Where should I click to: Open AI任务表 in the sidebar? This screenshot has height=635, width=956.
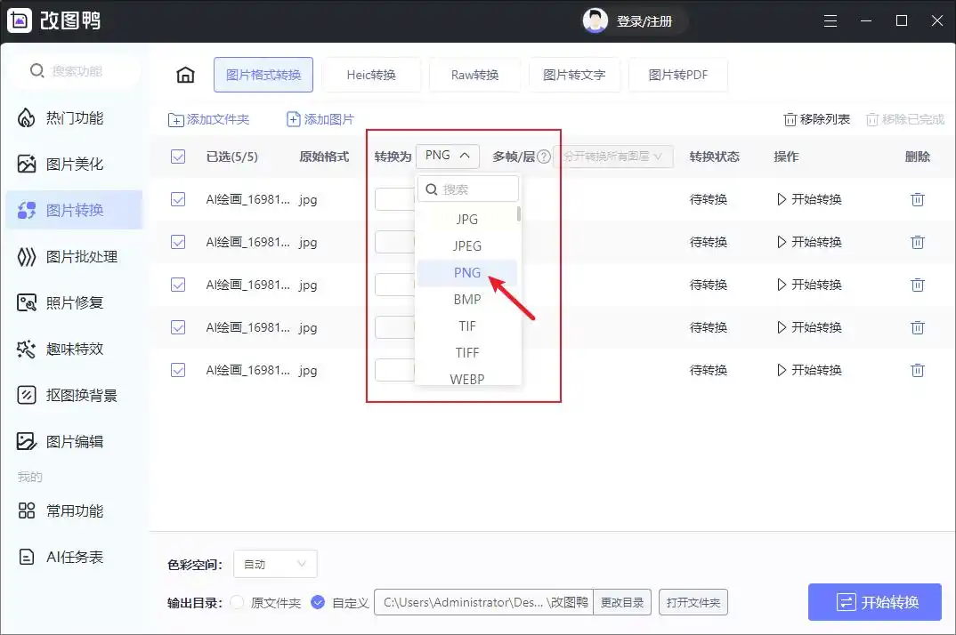74,558
